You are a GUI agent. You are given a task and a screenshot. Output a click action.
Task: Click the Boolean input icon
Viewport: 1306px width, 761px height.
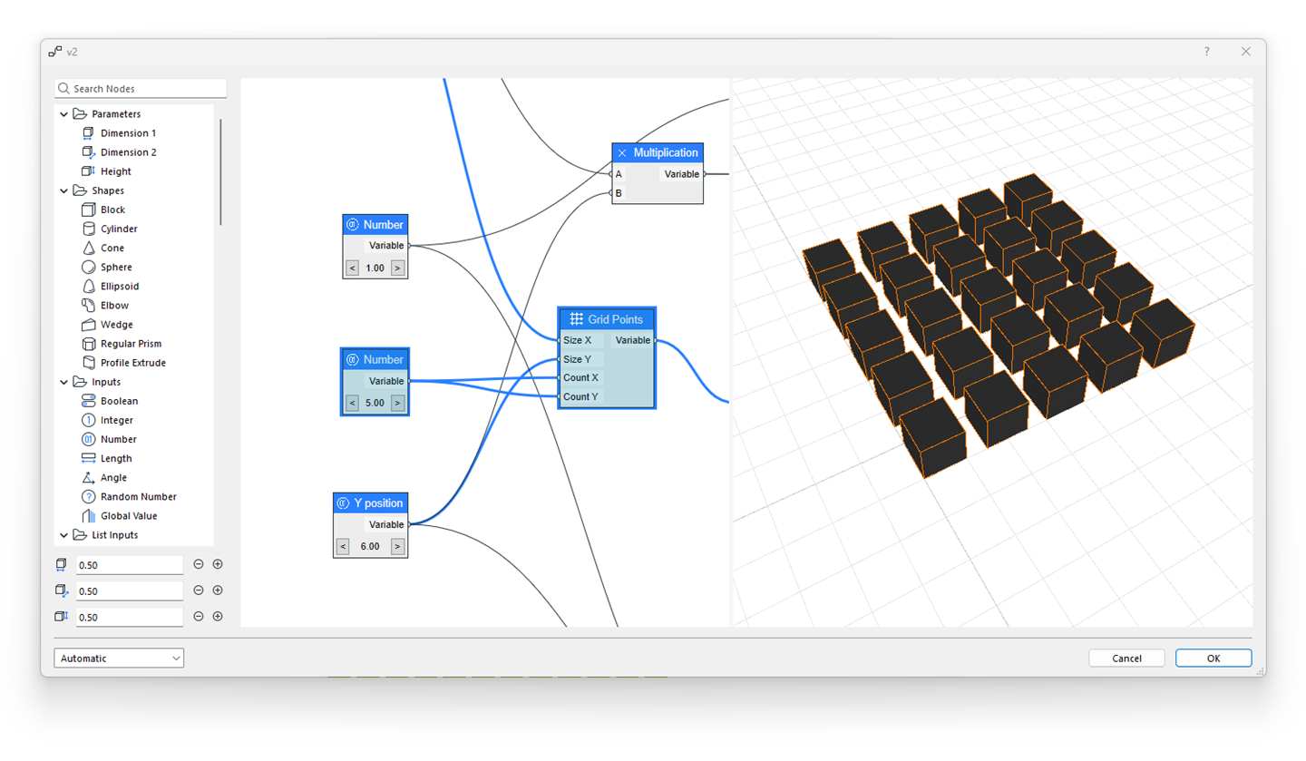(88, 401)
